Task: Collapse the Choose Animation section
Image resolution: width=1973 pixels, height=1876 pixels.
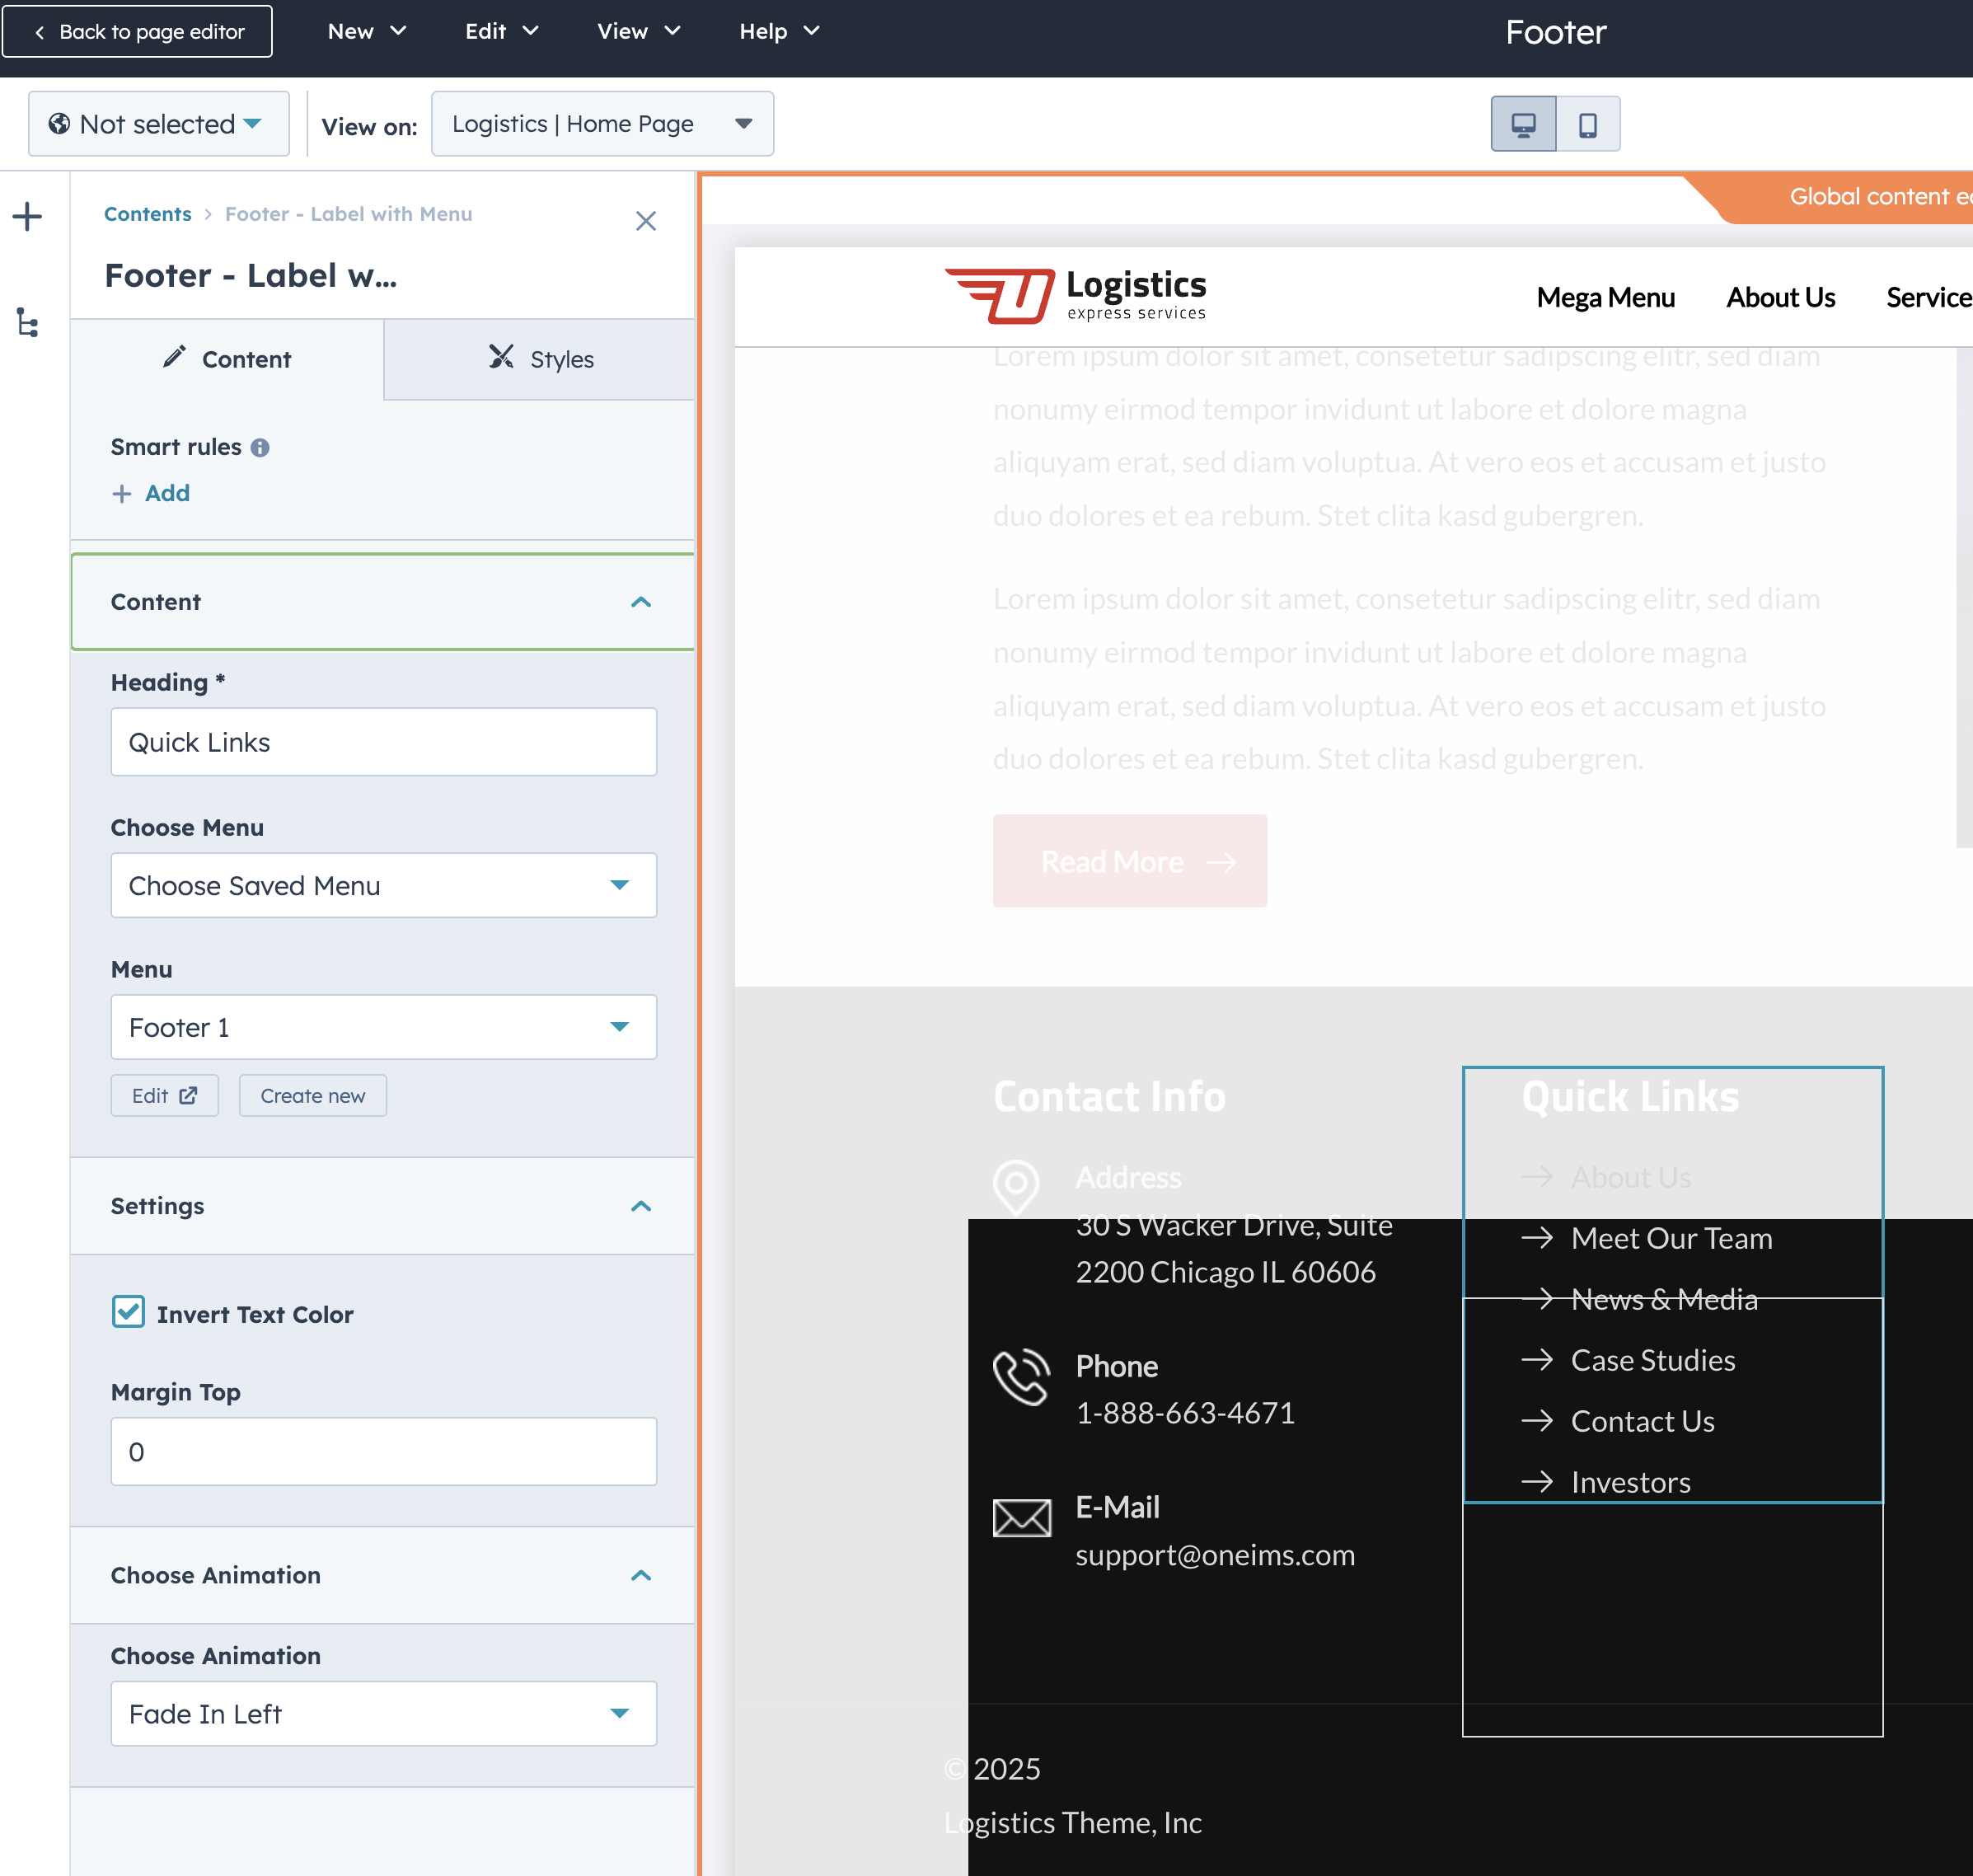Action: click(640, 1575)
